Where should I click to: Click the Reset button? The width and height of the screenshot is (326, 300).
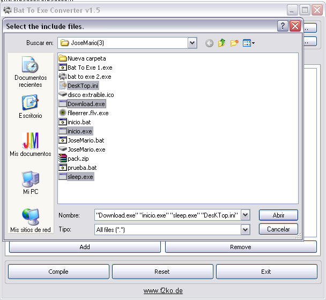[162, 272]
